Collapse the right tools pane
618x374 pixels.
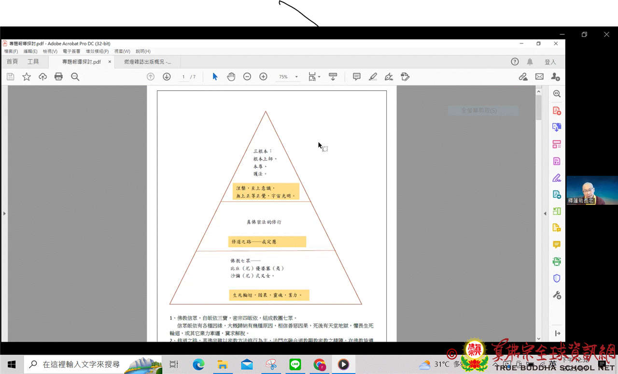545,213
